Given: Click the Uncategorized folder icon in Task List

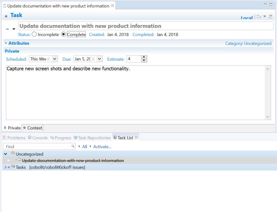Looking at the screenshot, I should pos(13,154).
